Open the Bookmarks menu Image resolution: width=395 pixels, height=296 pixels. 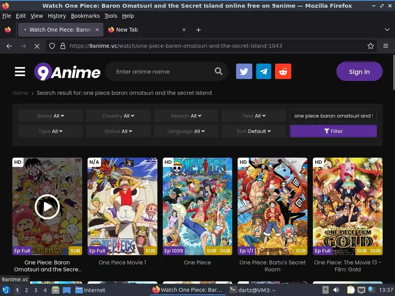(x=85, y=16)
